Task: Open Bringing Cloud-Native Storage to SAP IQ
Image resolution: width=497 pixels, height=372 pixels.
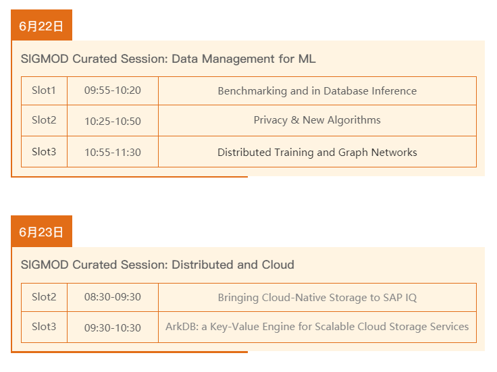Action: pyautogui.click(x=317, y=297)
